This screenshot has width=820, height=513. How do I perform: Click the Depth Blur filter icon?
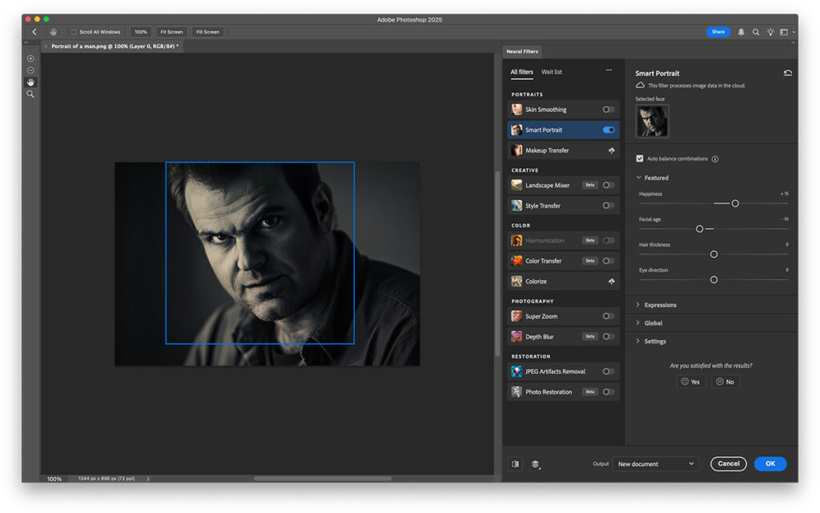tap(517, 336)
